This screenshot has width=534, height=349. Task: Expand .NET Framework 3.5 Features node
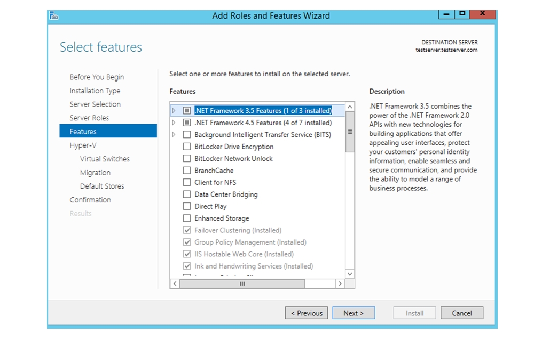pos(174,111)
